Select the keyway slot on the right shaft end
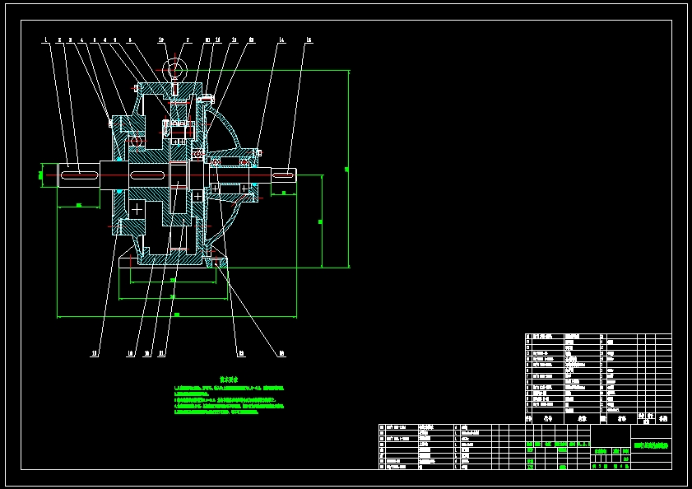The height and width of the screenshot is (489, 692). [283, 175]
